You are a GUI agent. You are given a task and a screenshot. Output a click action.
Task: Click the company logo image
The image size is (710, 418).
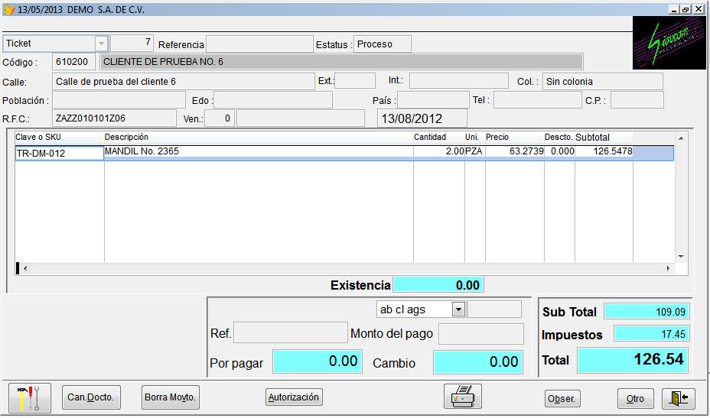(669, 43)
